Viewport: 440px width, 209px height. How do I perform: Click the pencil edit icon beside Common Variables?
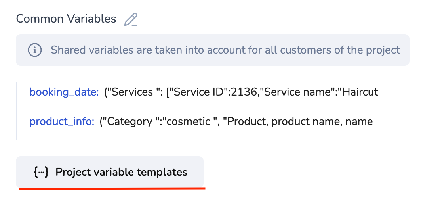click(131, 19)
